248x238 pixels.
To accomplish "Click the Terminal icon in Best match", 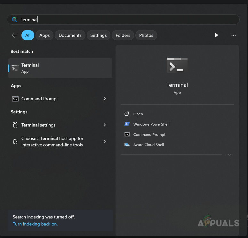I will point(15,68).
